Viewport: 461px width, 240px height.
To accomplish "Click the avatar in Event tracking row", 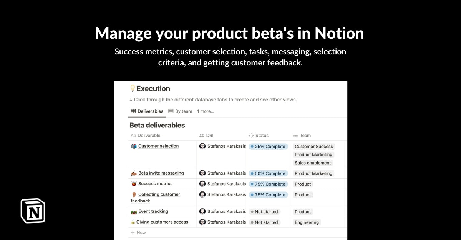I will [x=202, y=211].
